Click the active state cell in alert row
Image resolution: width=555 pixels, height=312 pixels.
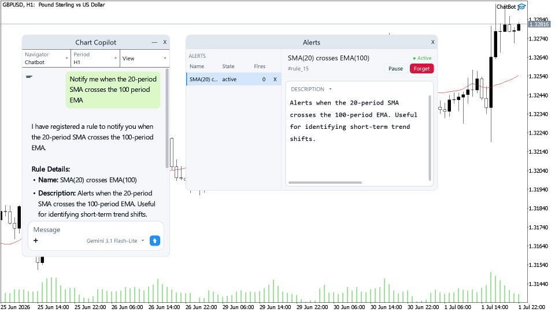[230, 79]
